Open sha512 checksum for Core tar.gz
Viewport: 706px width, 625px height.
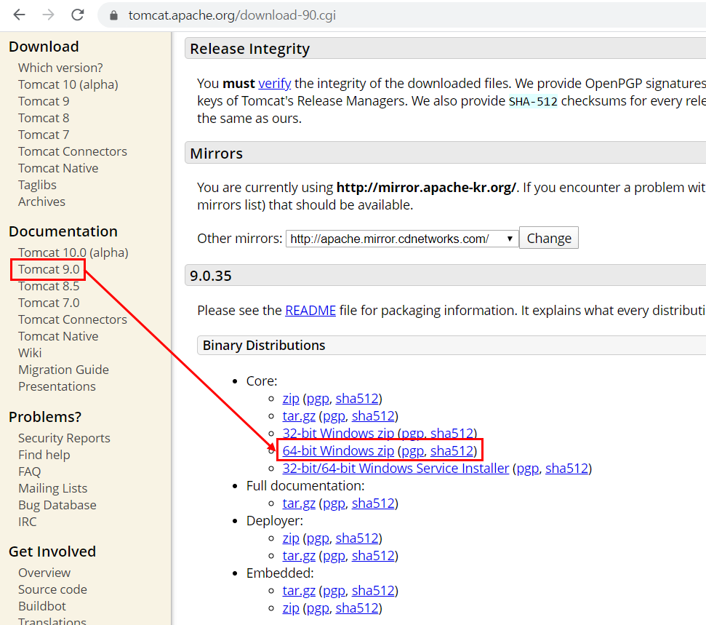pyautogui.click(x=373, y=416)
